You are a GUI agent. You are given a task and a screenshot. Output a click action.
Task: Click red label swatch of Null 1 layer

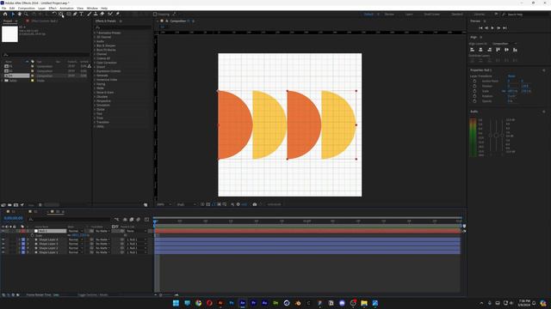23,231
